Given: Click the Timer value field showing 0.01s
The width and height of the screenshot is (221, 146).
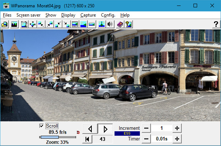Looking at the screenshot, I should [x=162, y=139].
